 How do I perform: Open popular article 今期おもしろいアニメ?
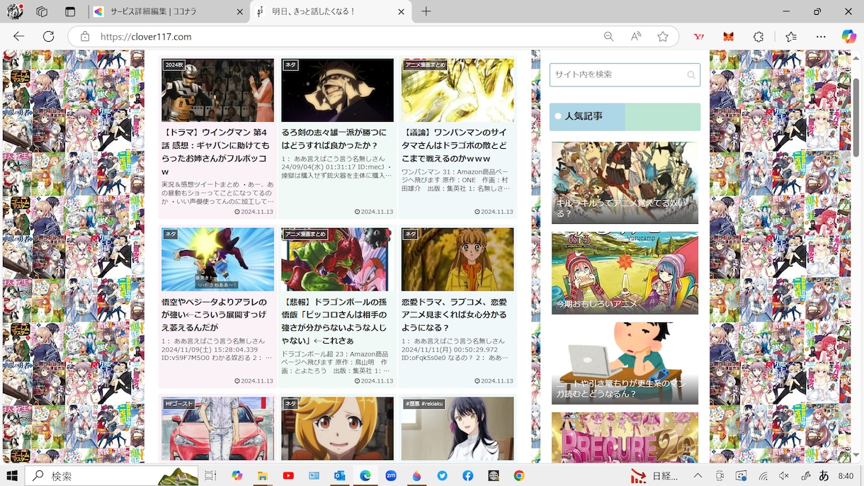(x=625, y=273)
